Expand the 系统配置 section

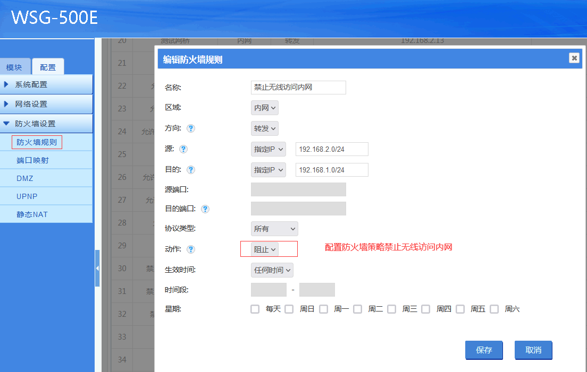[46, 84]
